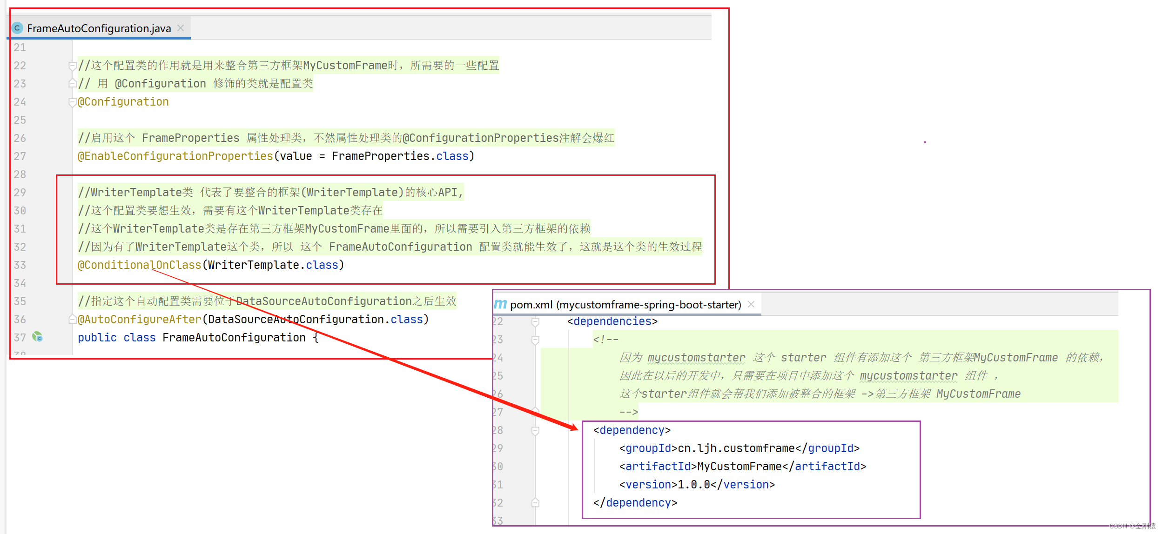Click the version value 1.0.0

pos(694,485)
